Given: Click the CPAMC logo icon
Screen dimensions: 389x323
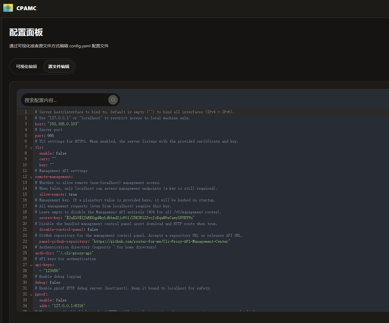Looking at the screenshot, I should tap(8, 8).
